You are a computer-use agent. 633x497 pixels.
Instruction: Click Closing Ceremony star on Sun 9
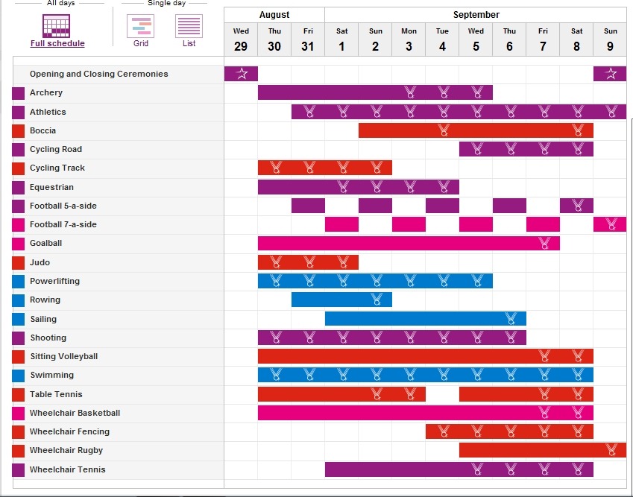[611, 74]
